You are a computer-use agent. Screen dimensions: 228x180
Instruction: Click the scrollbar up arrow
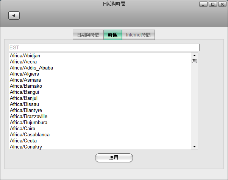195,55
